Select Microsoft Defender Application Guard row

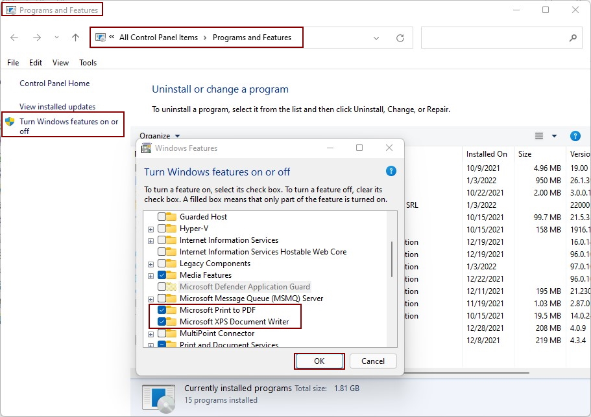[245, 287]
